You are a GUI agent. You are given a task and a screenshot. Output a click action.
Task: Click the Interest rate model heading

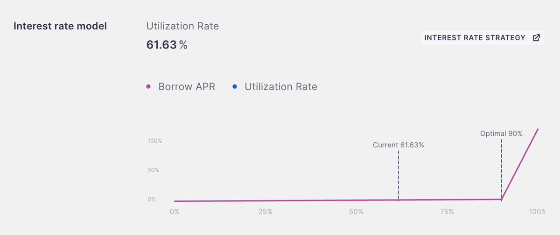(60, 26)
